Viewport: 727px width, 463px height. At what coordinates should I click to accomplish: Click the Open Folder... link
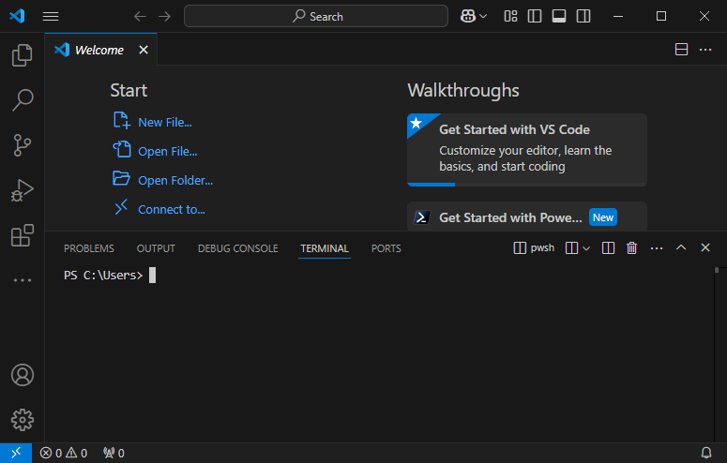coord(175,180)
